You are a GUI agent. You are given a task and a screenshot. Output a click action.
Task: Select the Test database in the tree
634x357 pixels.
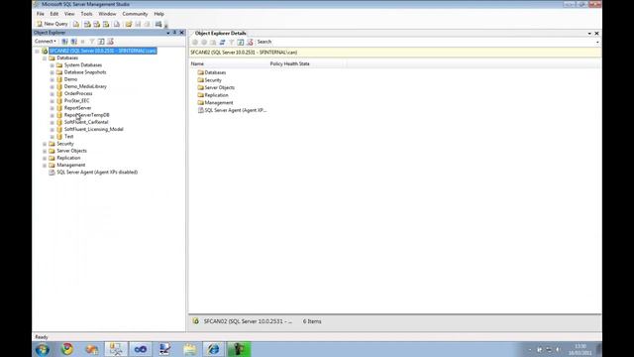69,137
